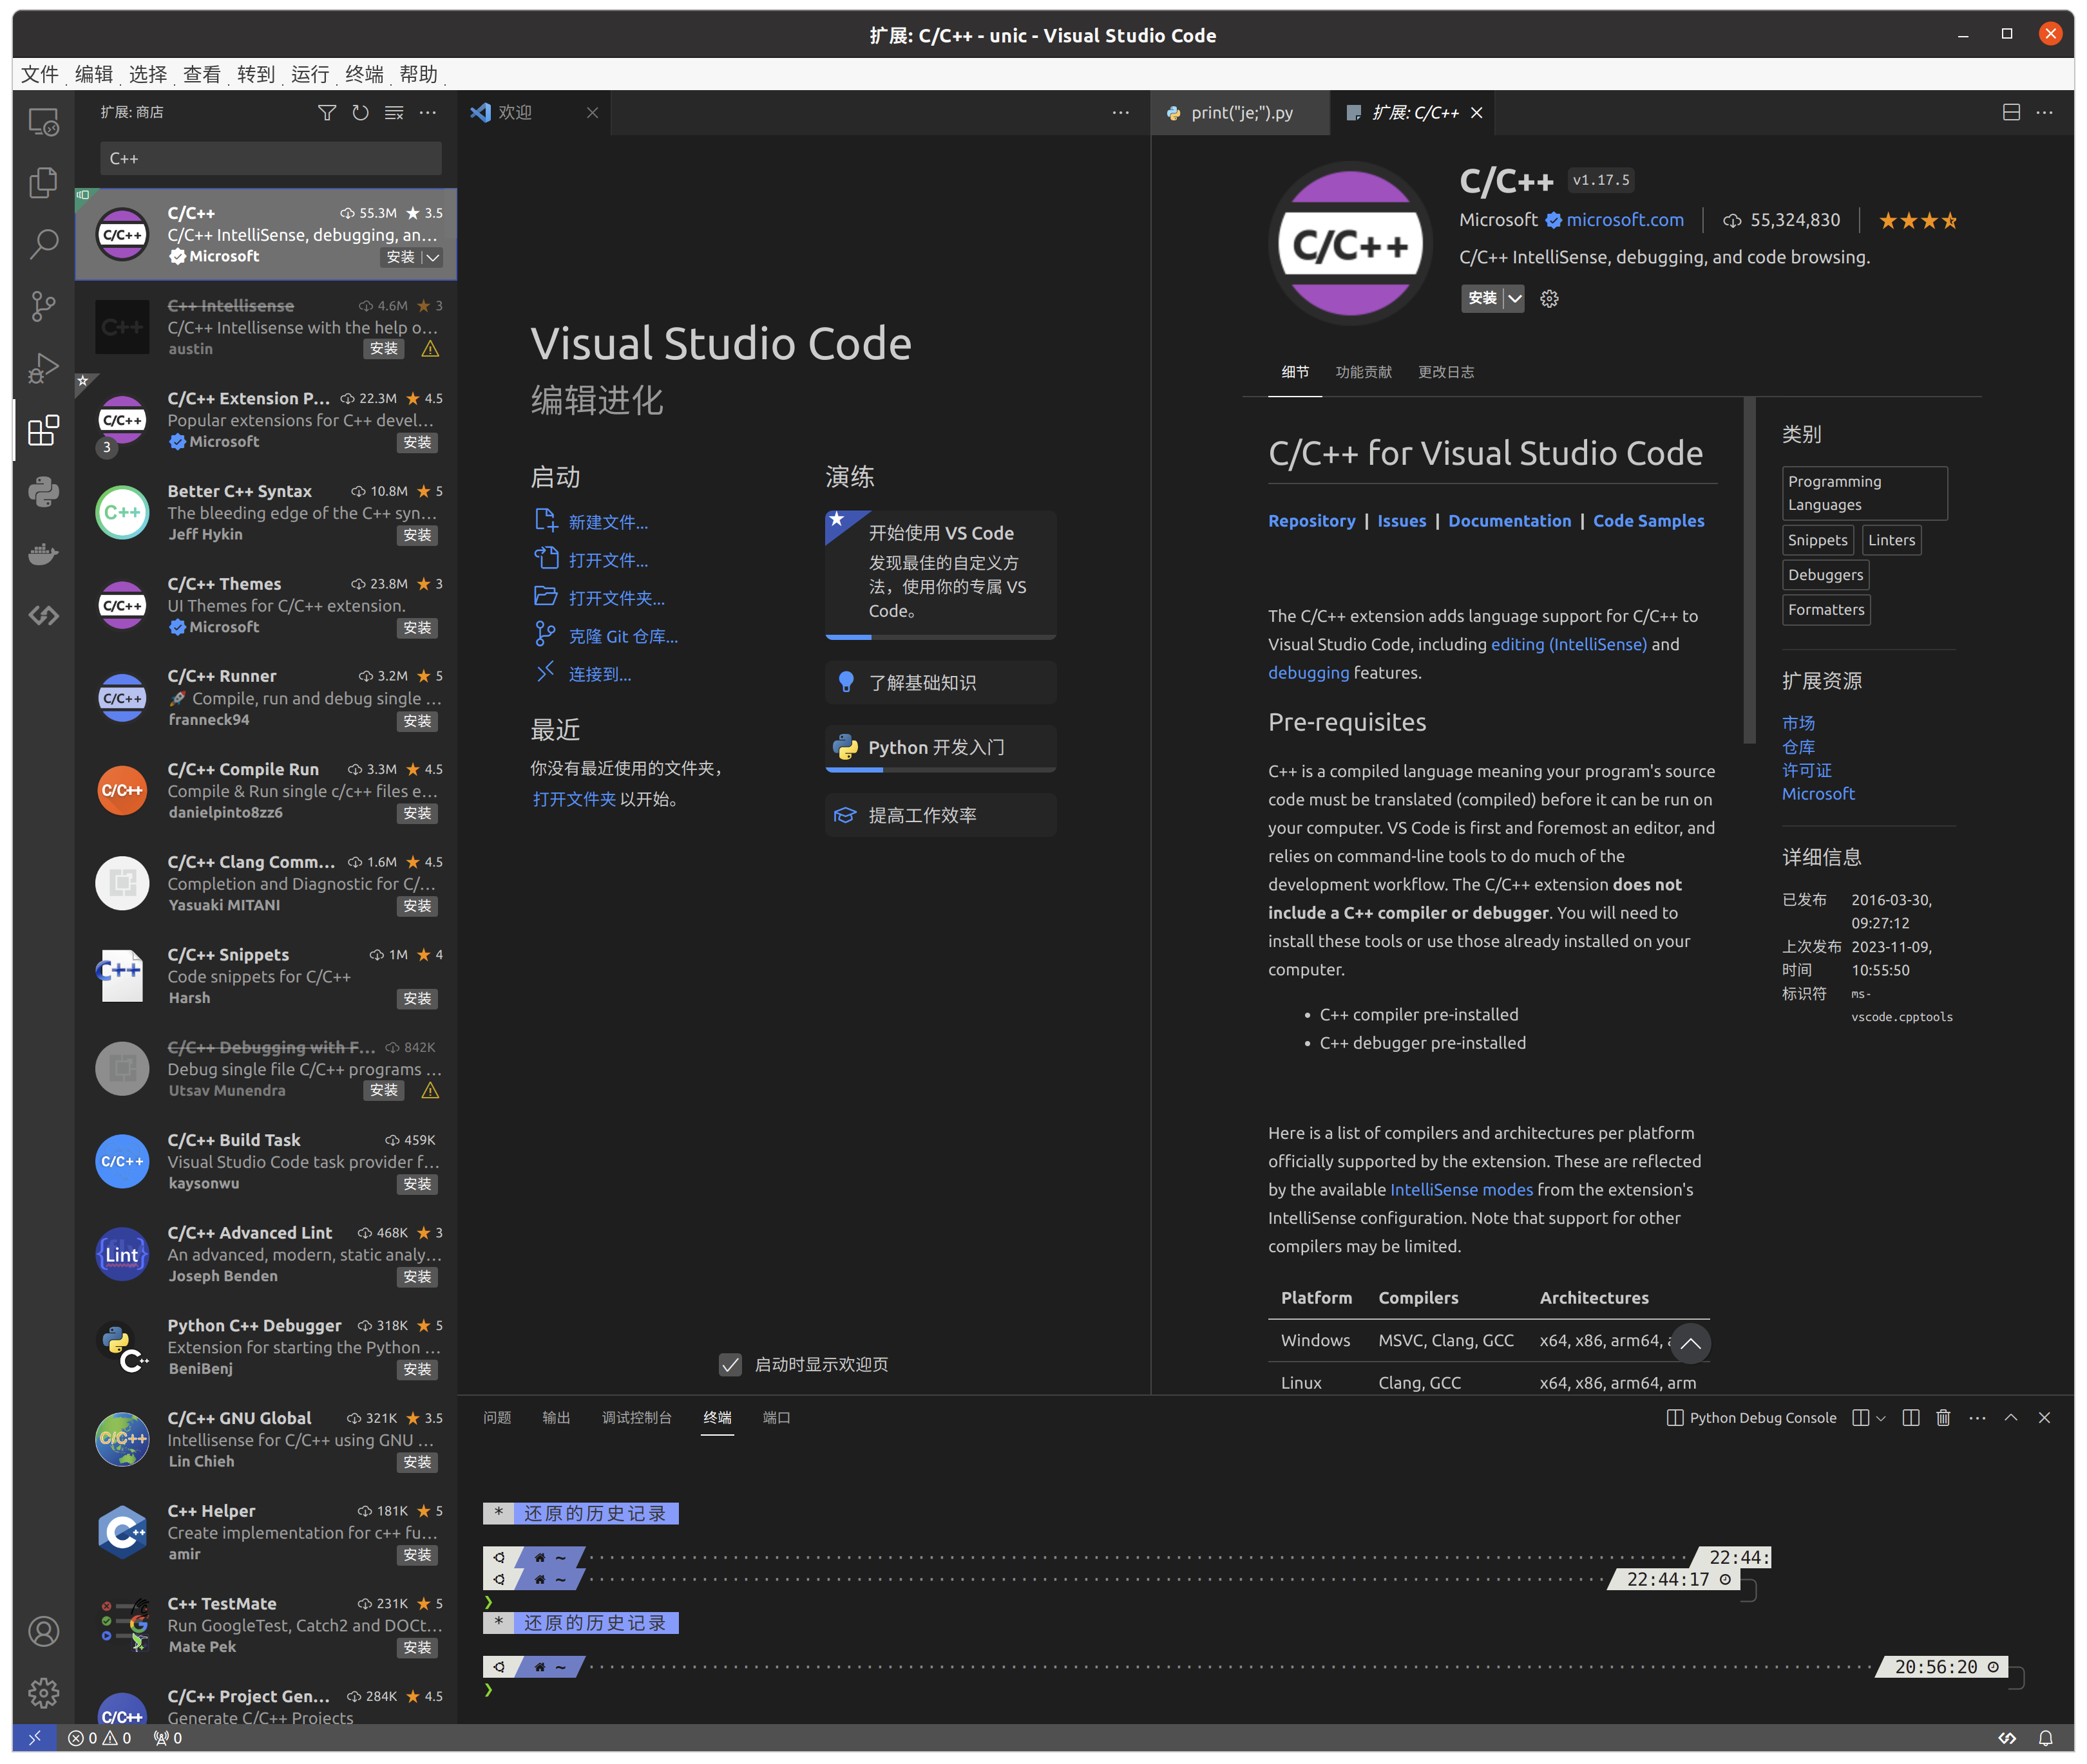Select the Python C++ Debugger extension entry
This screenshot has width=2087, height=1764.
tap(266, 1347)
